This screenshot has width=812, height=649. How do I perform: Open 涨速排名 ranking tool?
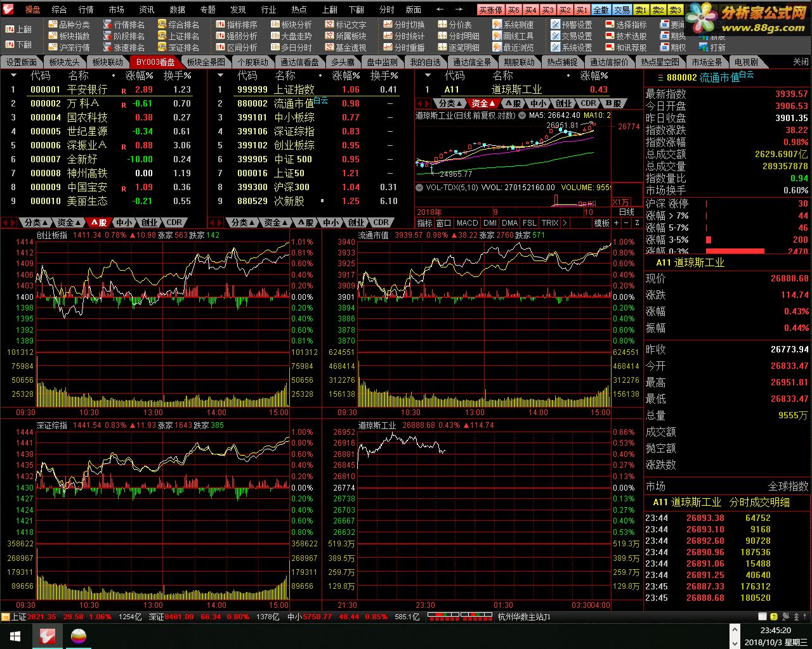(124, 48)
